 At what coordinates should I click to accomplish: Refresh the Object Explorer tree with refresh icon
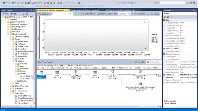[x=24, y=14]
